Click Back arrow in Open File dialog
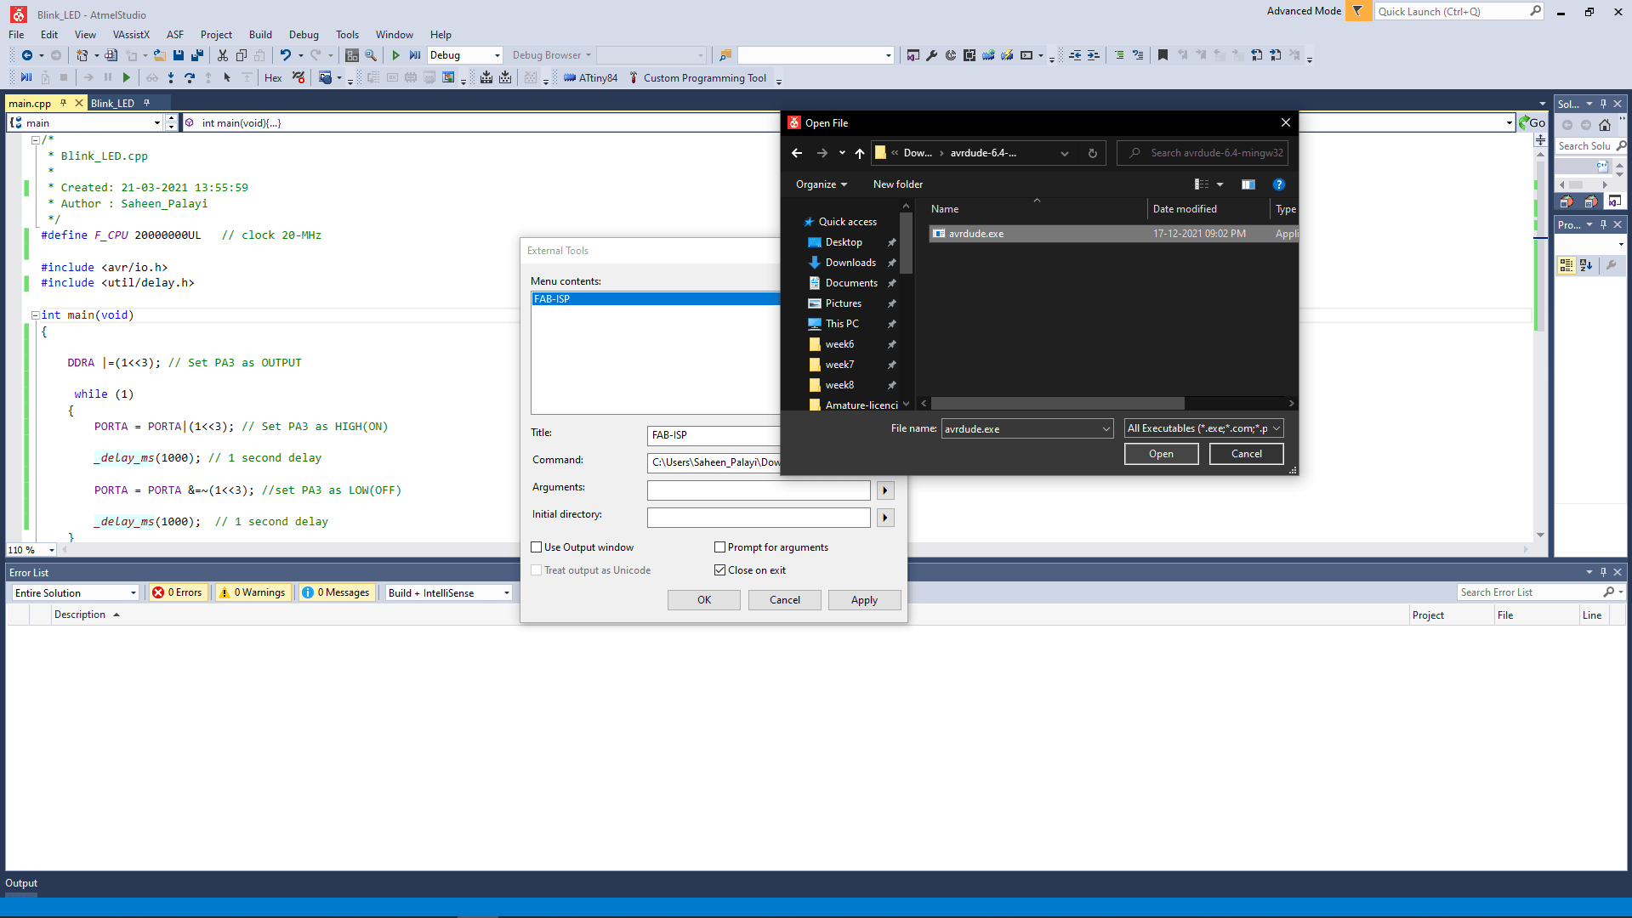Image resolution: width=1632 pixels, height=918 pixels. tap(797, 153)
